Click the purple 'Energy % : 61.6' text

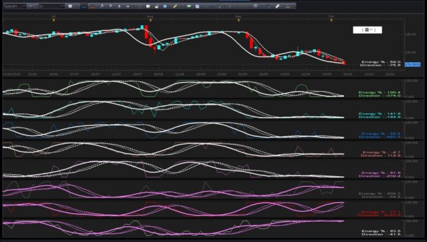click(381, 173)
